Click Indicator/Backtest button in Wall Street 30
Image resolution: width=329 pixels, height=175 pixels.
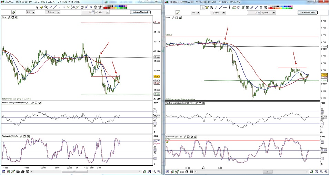140,12
